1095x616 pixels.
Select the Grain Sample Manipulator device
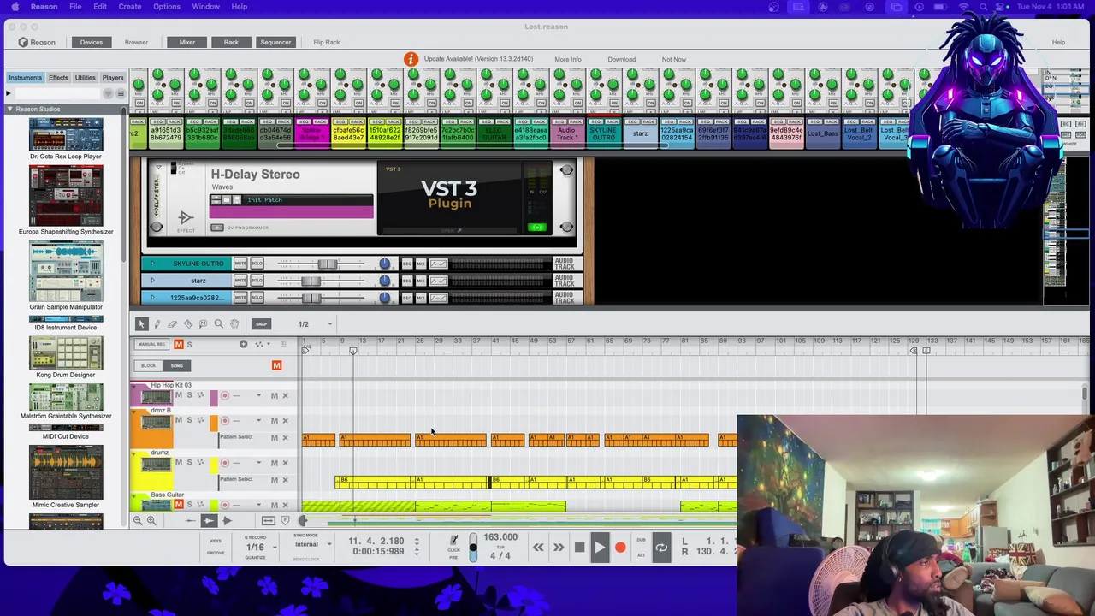click(66, 271)
